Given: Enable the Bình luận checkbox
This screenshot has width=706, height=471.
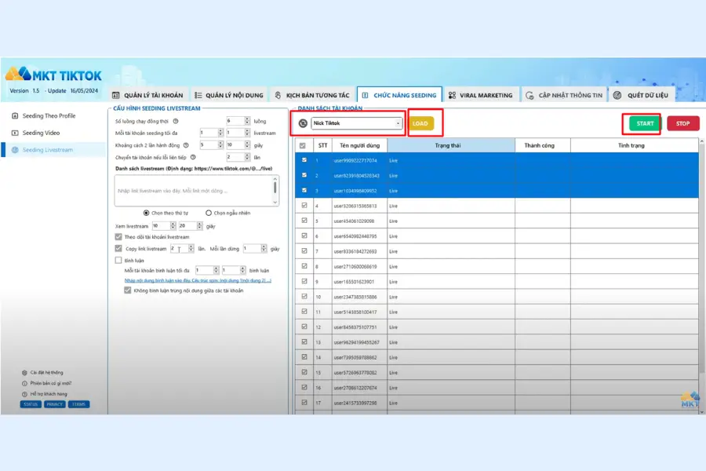Looking at the screenshot, I should click(118, 260).
